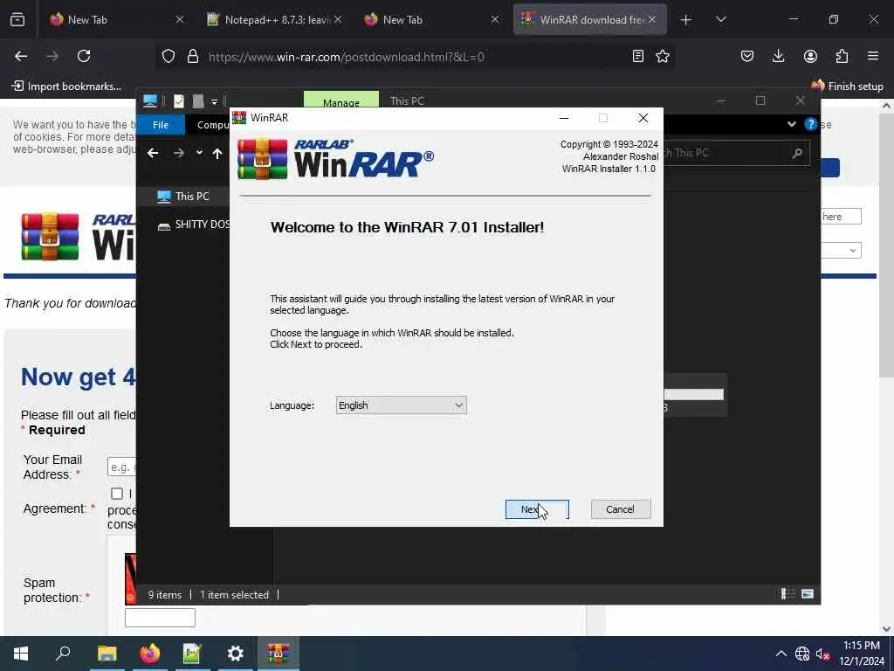Open Explorer quick access toolbar dropdown
This screenshot has height=671, width=894.
point(215,101)
